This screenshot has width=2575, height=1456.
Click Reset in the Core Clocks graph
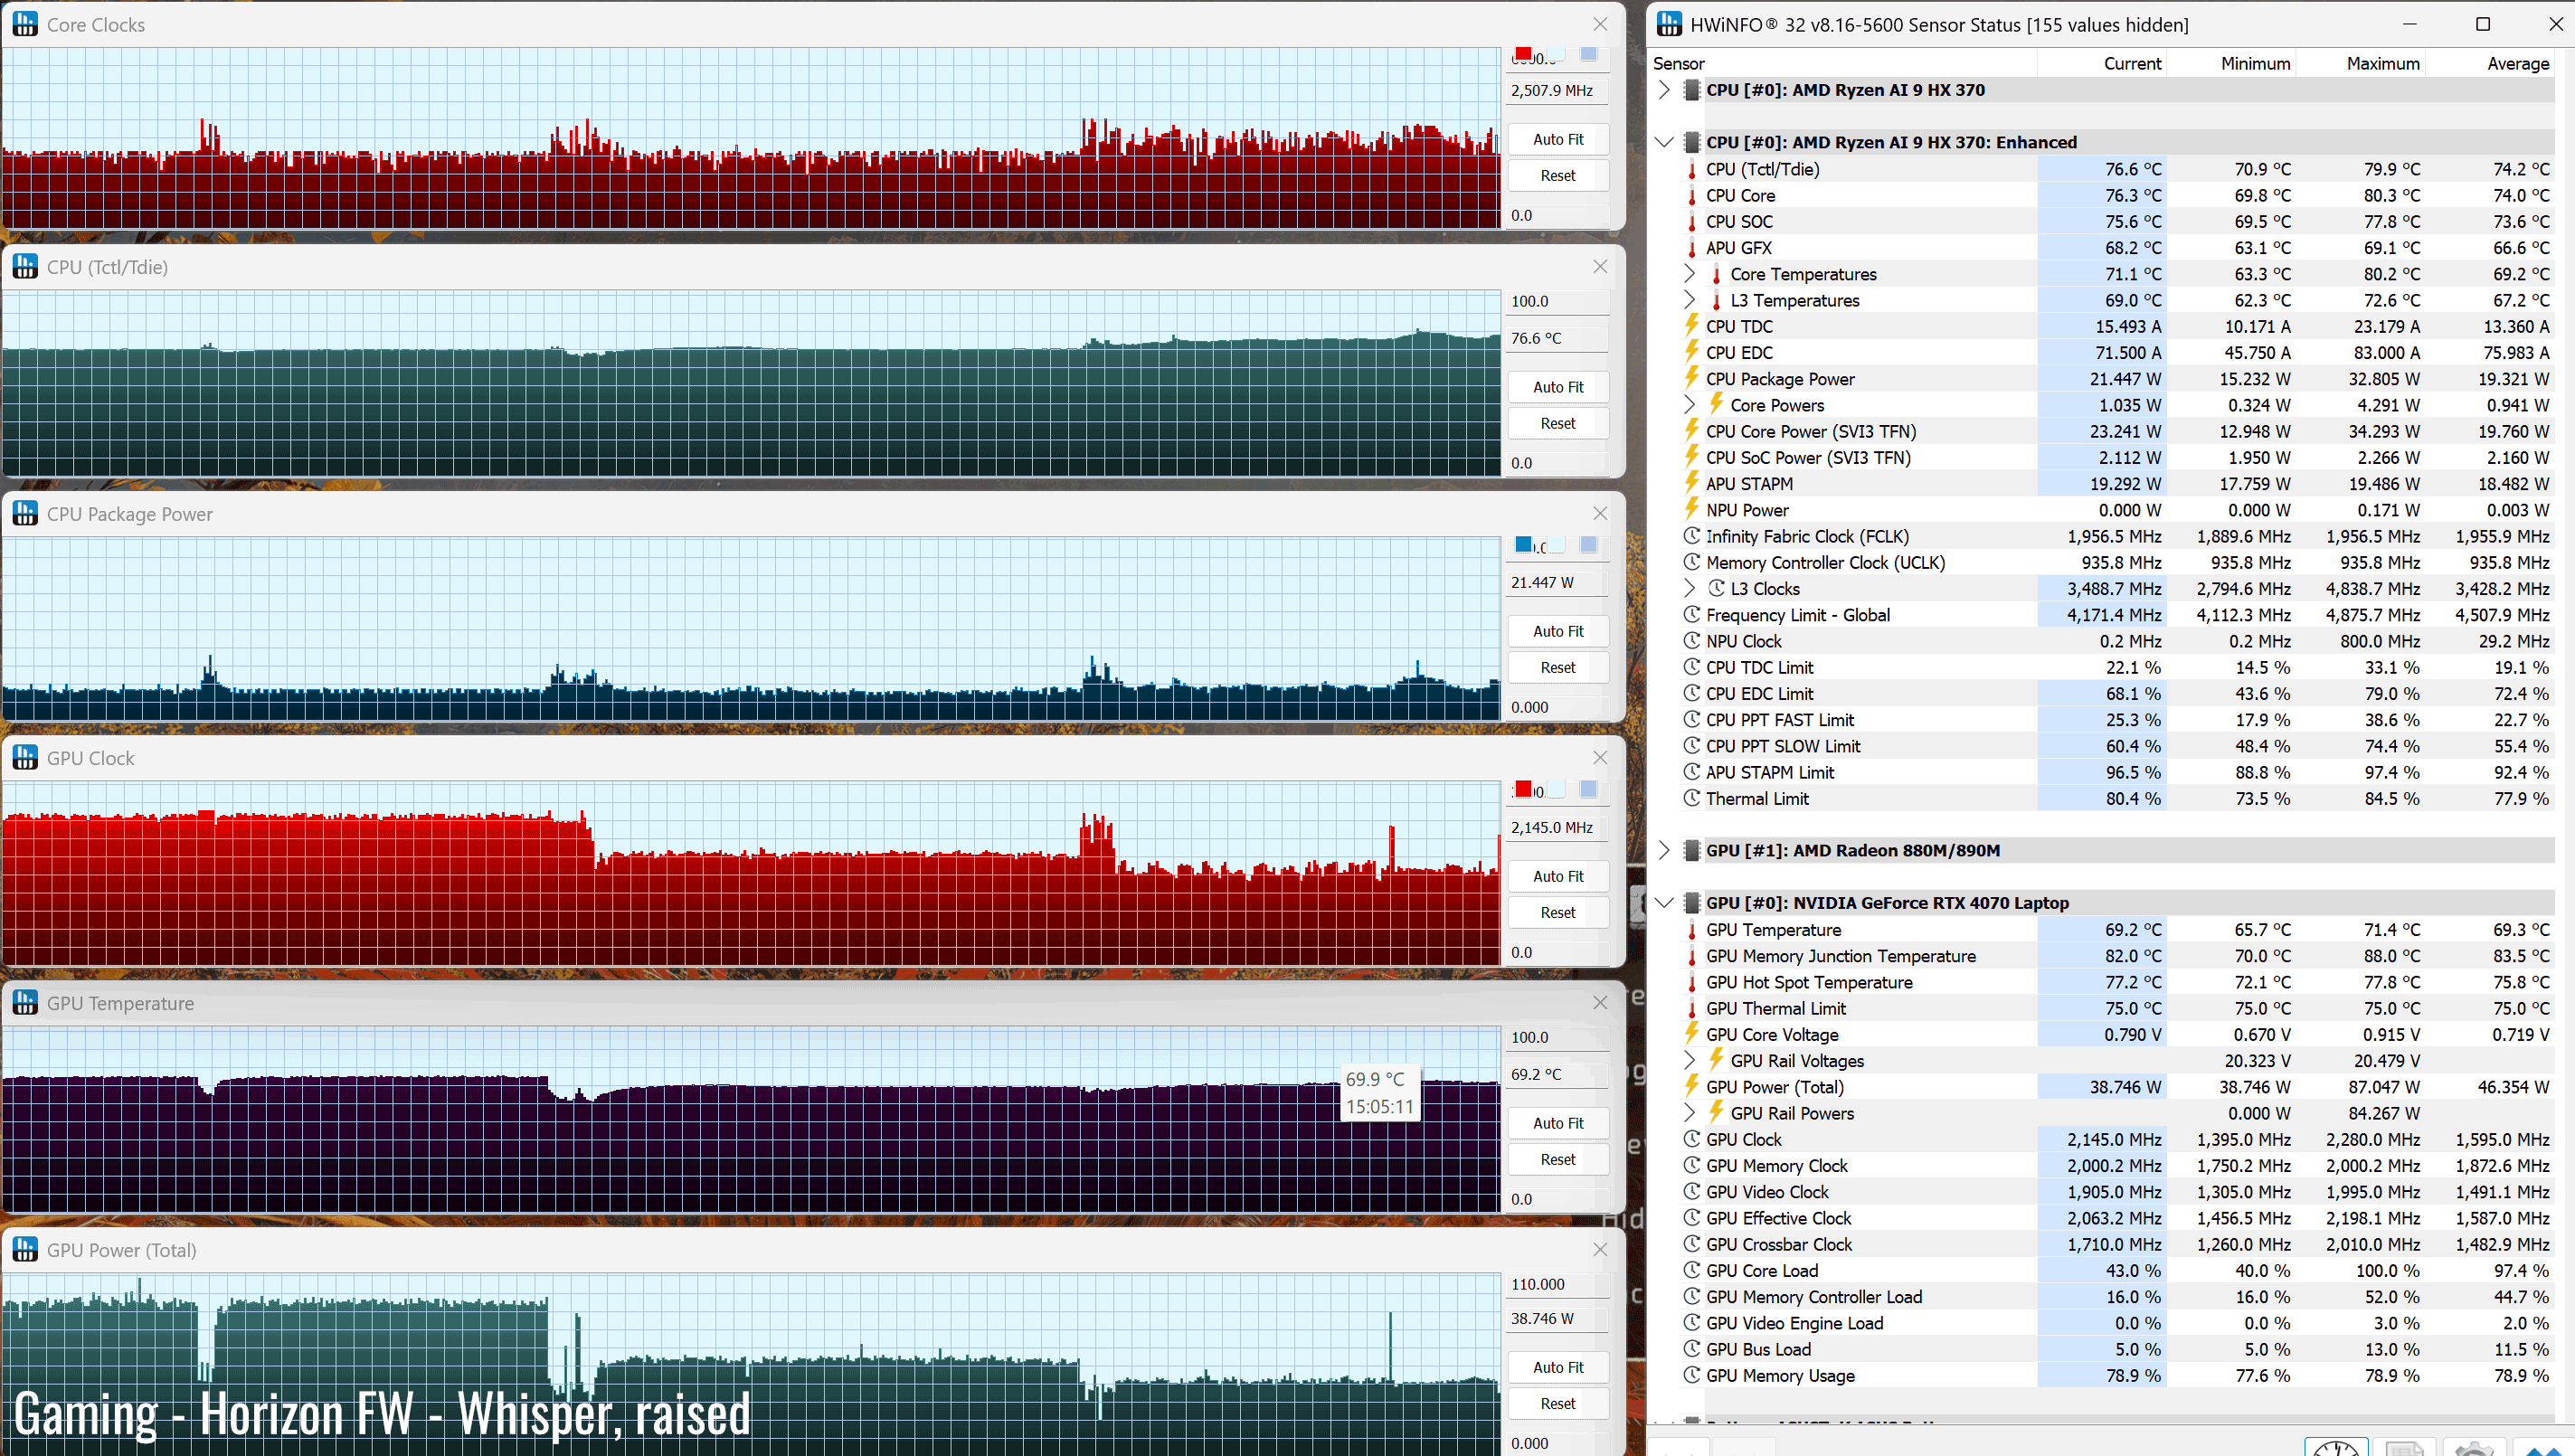[x=1558, y=175]
